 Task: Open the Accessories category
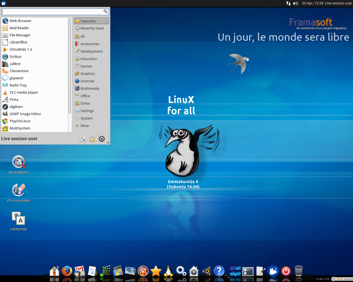(91, 44)
